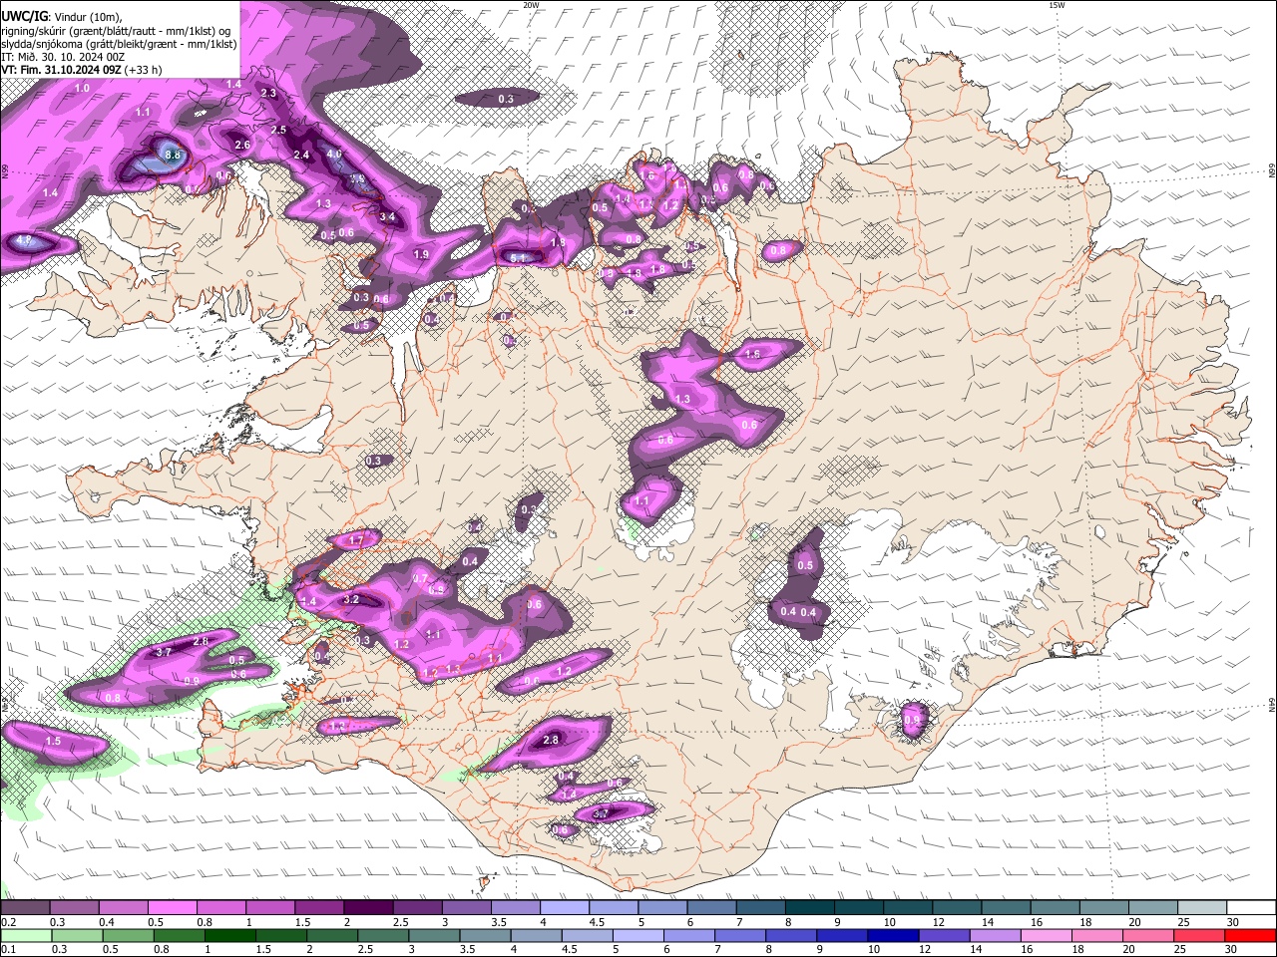Image resolution: width=1277 pixels, height=957 pixels.
Task: Click bright red final swatch of lower legend
Action: 1251,935
